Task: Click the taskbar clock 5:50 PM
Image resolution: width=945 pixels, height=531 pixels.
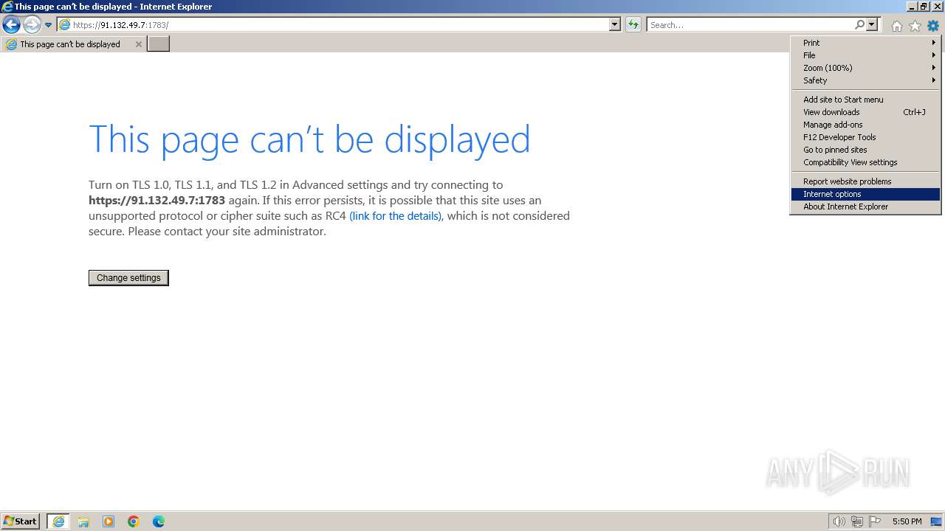Action: 907,521
